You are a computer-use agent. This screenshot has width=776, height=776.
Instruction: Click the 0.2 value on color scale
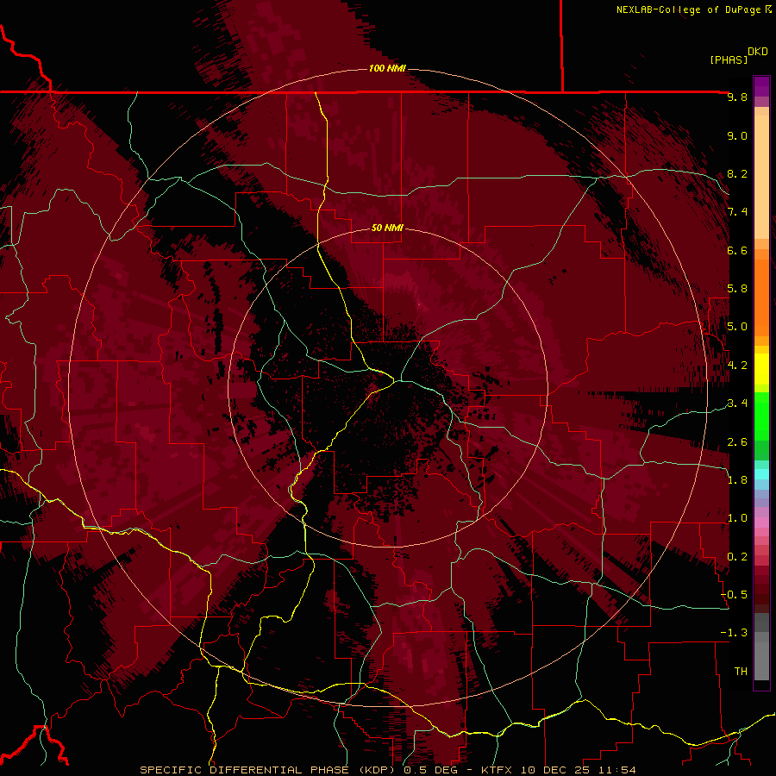tap(737, 557)
